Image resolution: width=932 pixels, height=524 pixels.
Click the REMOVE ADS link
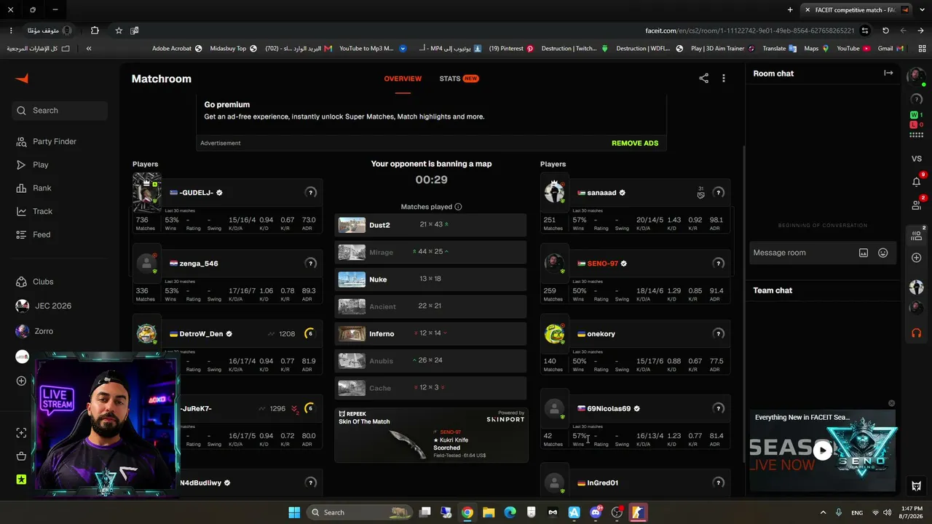point(635,143)
